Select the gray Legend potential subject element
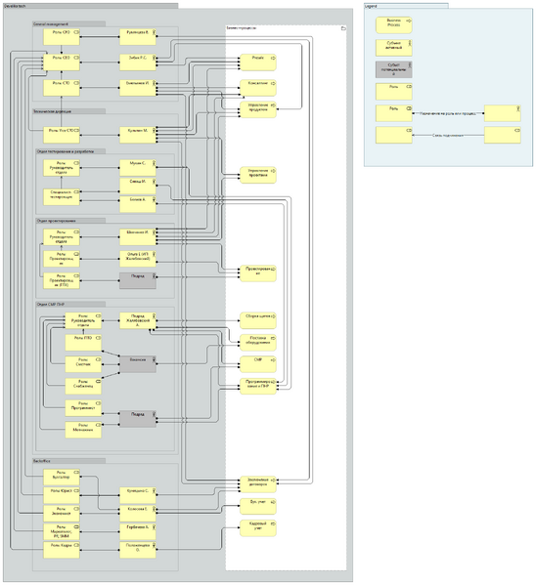The height and width of the screenshot is (585, 536). coord(393,69)
